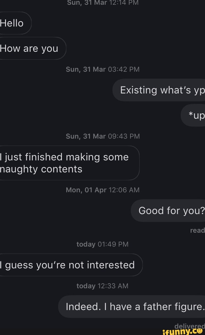The height and width of the screenshot is (335, 205).
Task: Click the bold 'Mon, 01 Apr' date label
Action: [86, 190]
